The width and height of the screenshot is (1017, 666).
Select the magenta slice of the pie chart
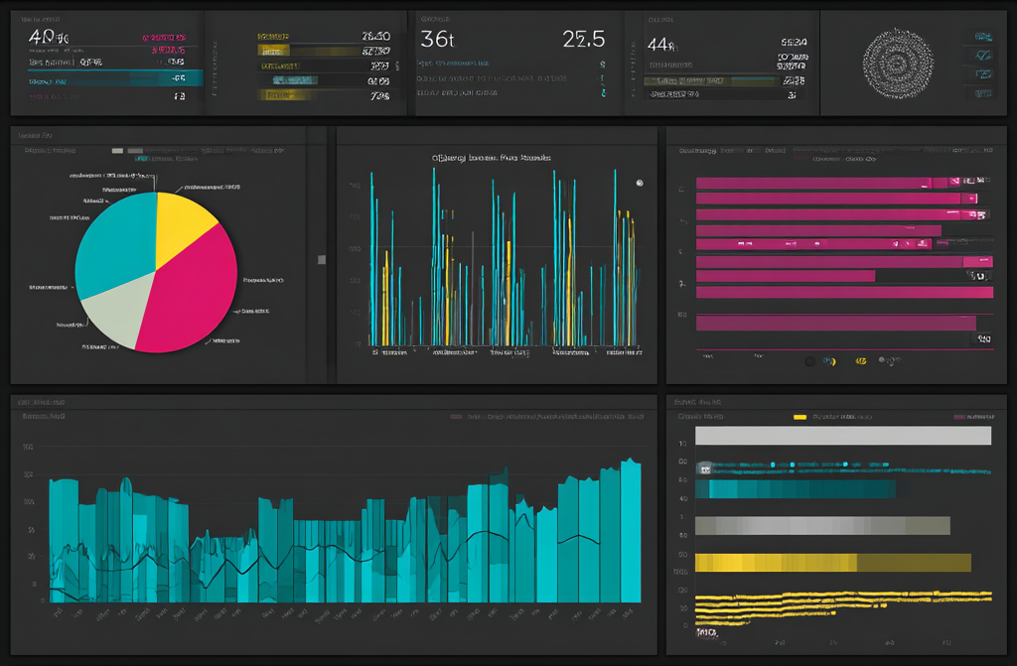(189, 298)
